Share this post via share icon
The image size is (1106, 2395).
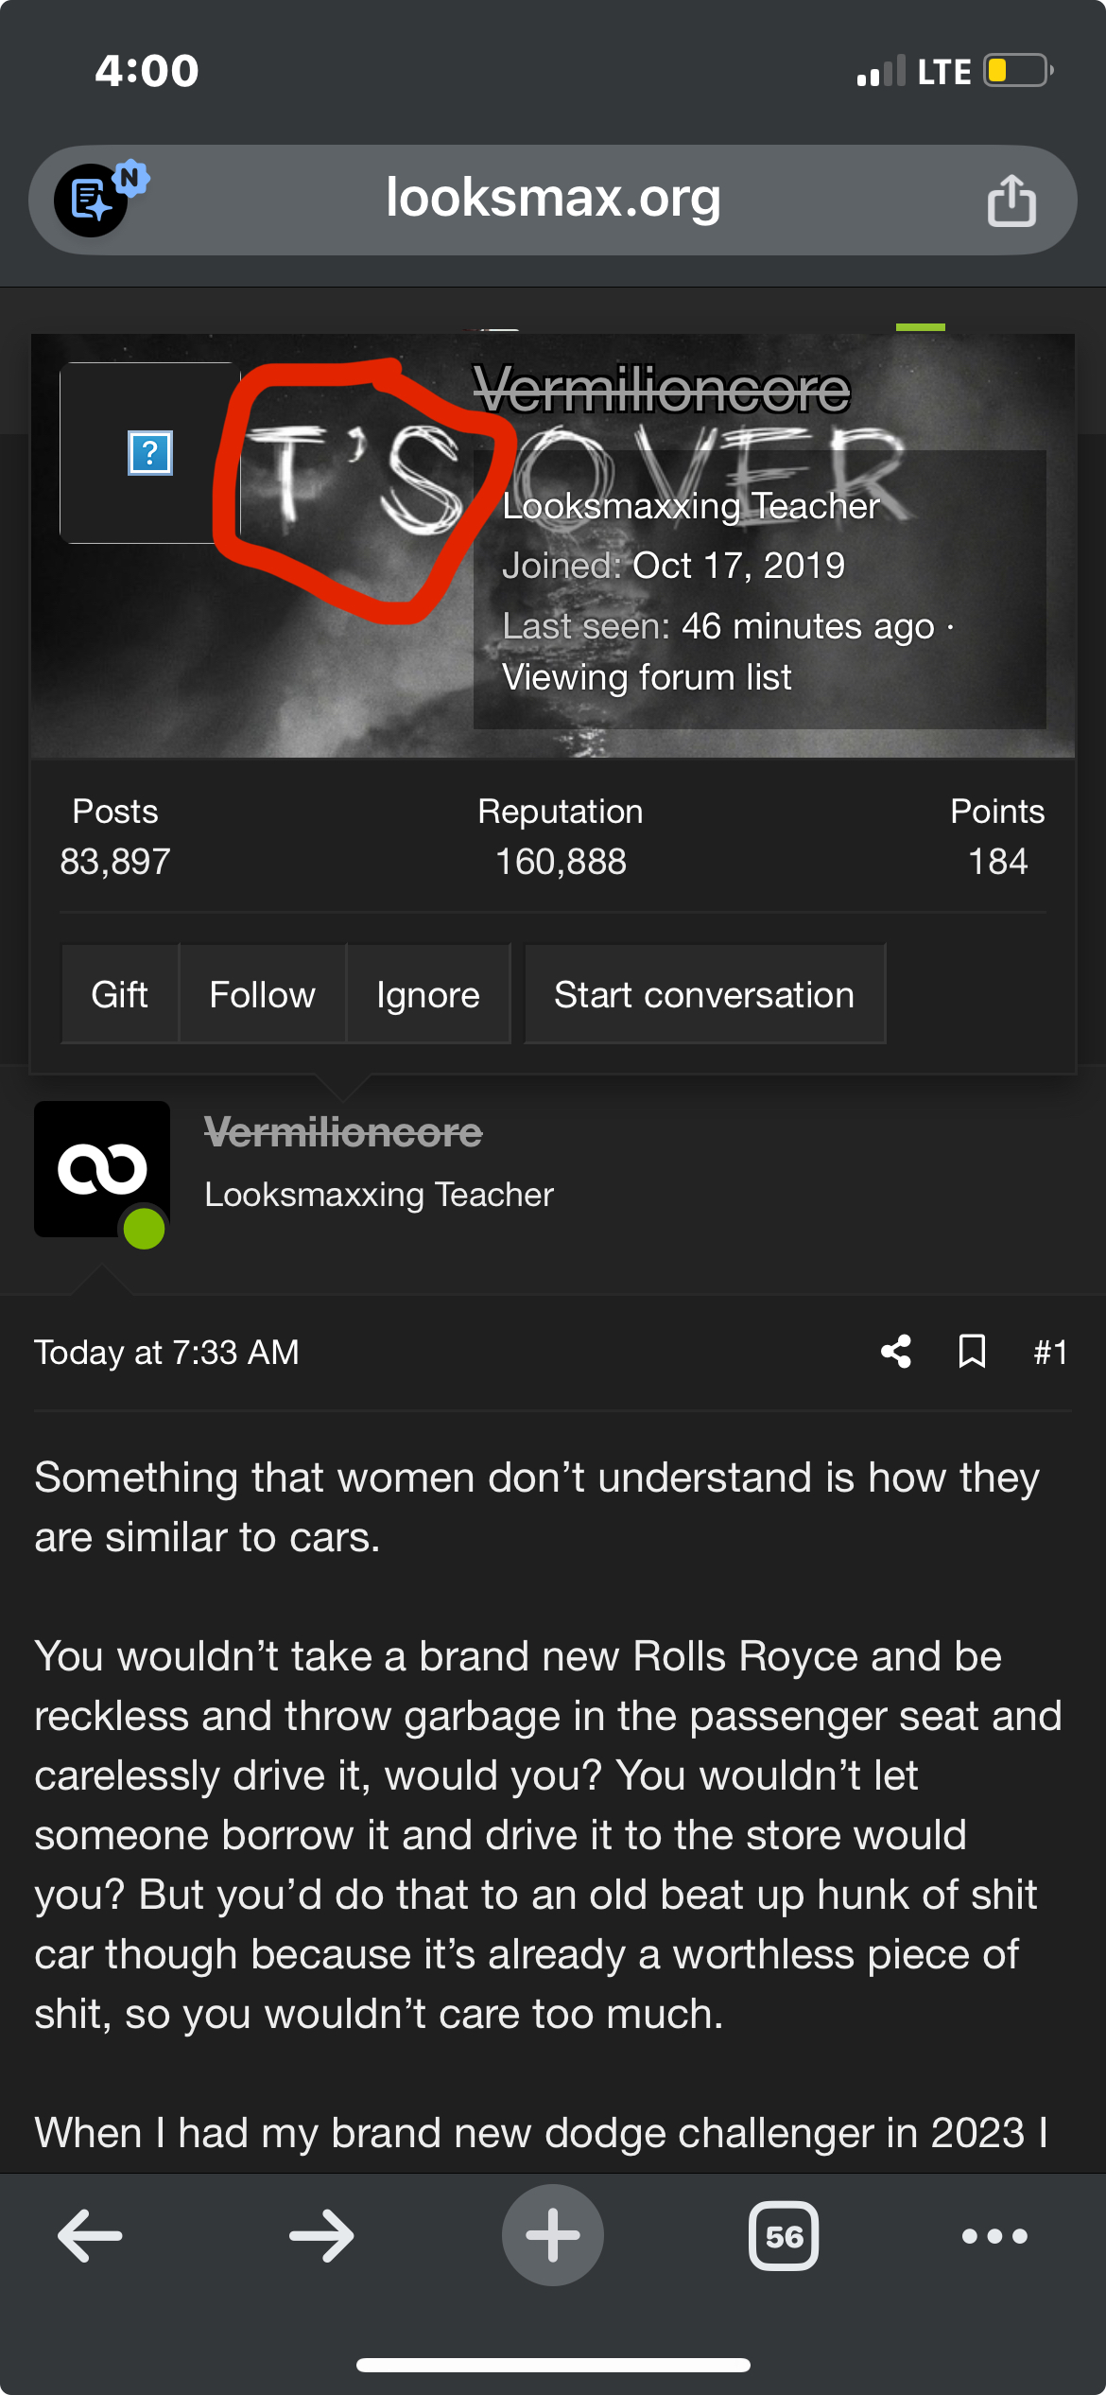coord(896,1352)
